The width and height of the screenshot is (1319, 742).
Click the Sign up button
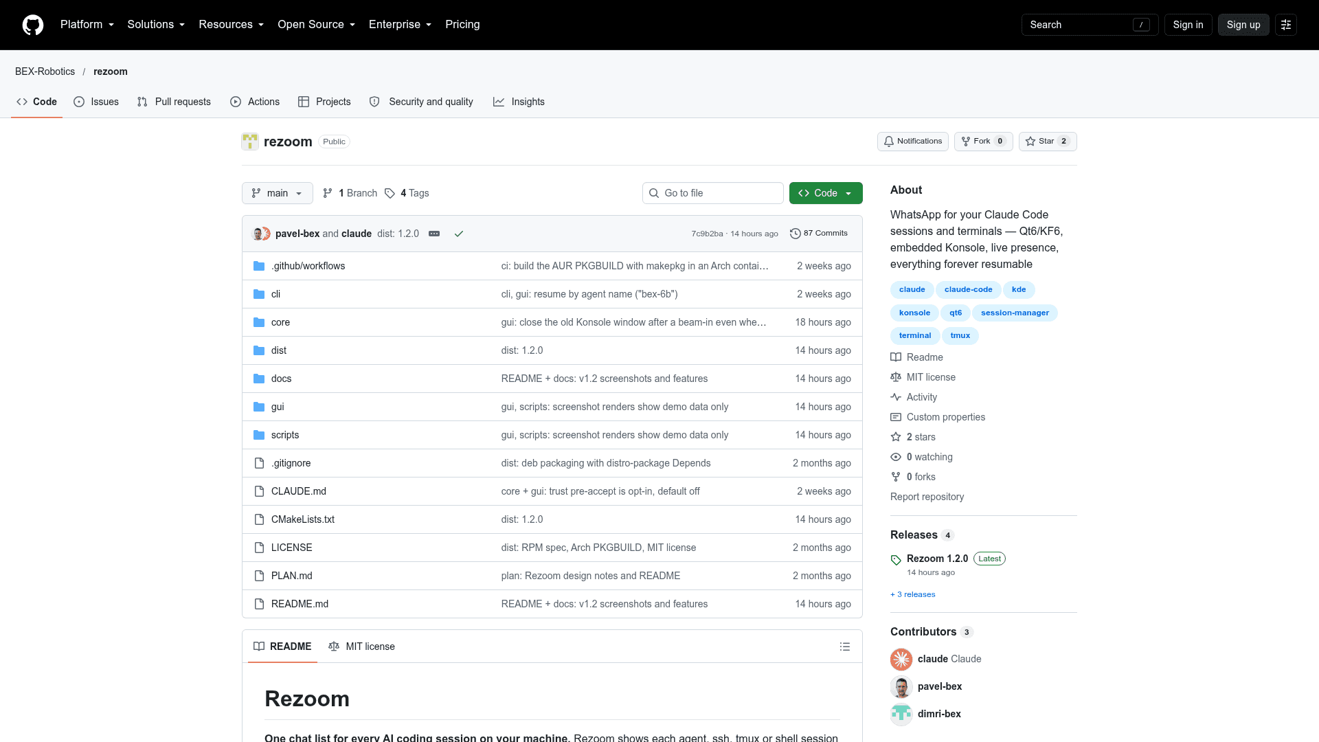pyautogui.click(x=1243, y=25)
